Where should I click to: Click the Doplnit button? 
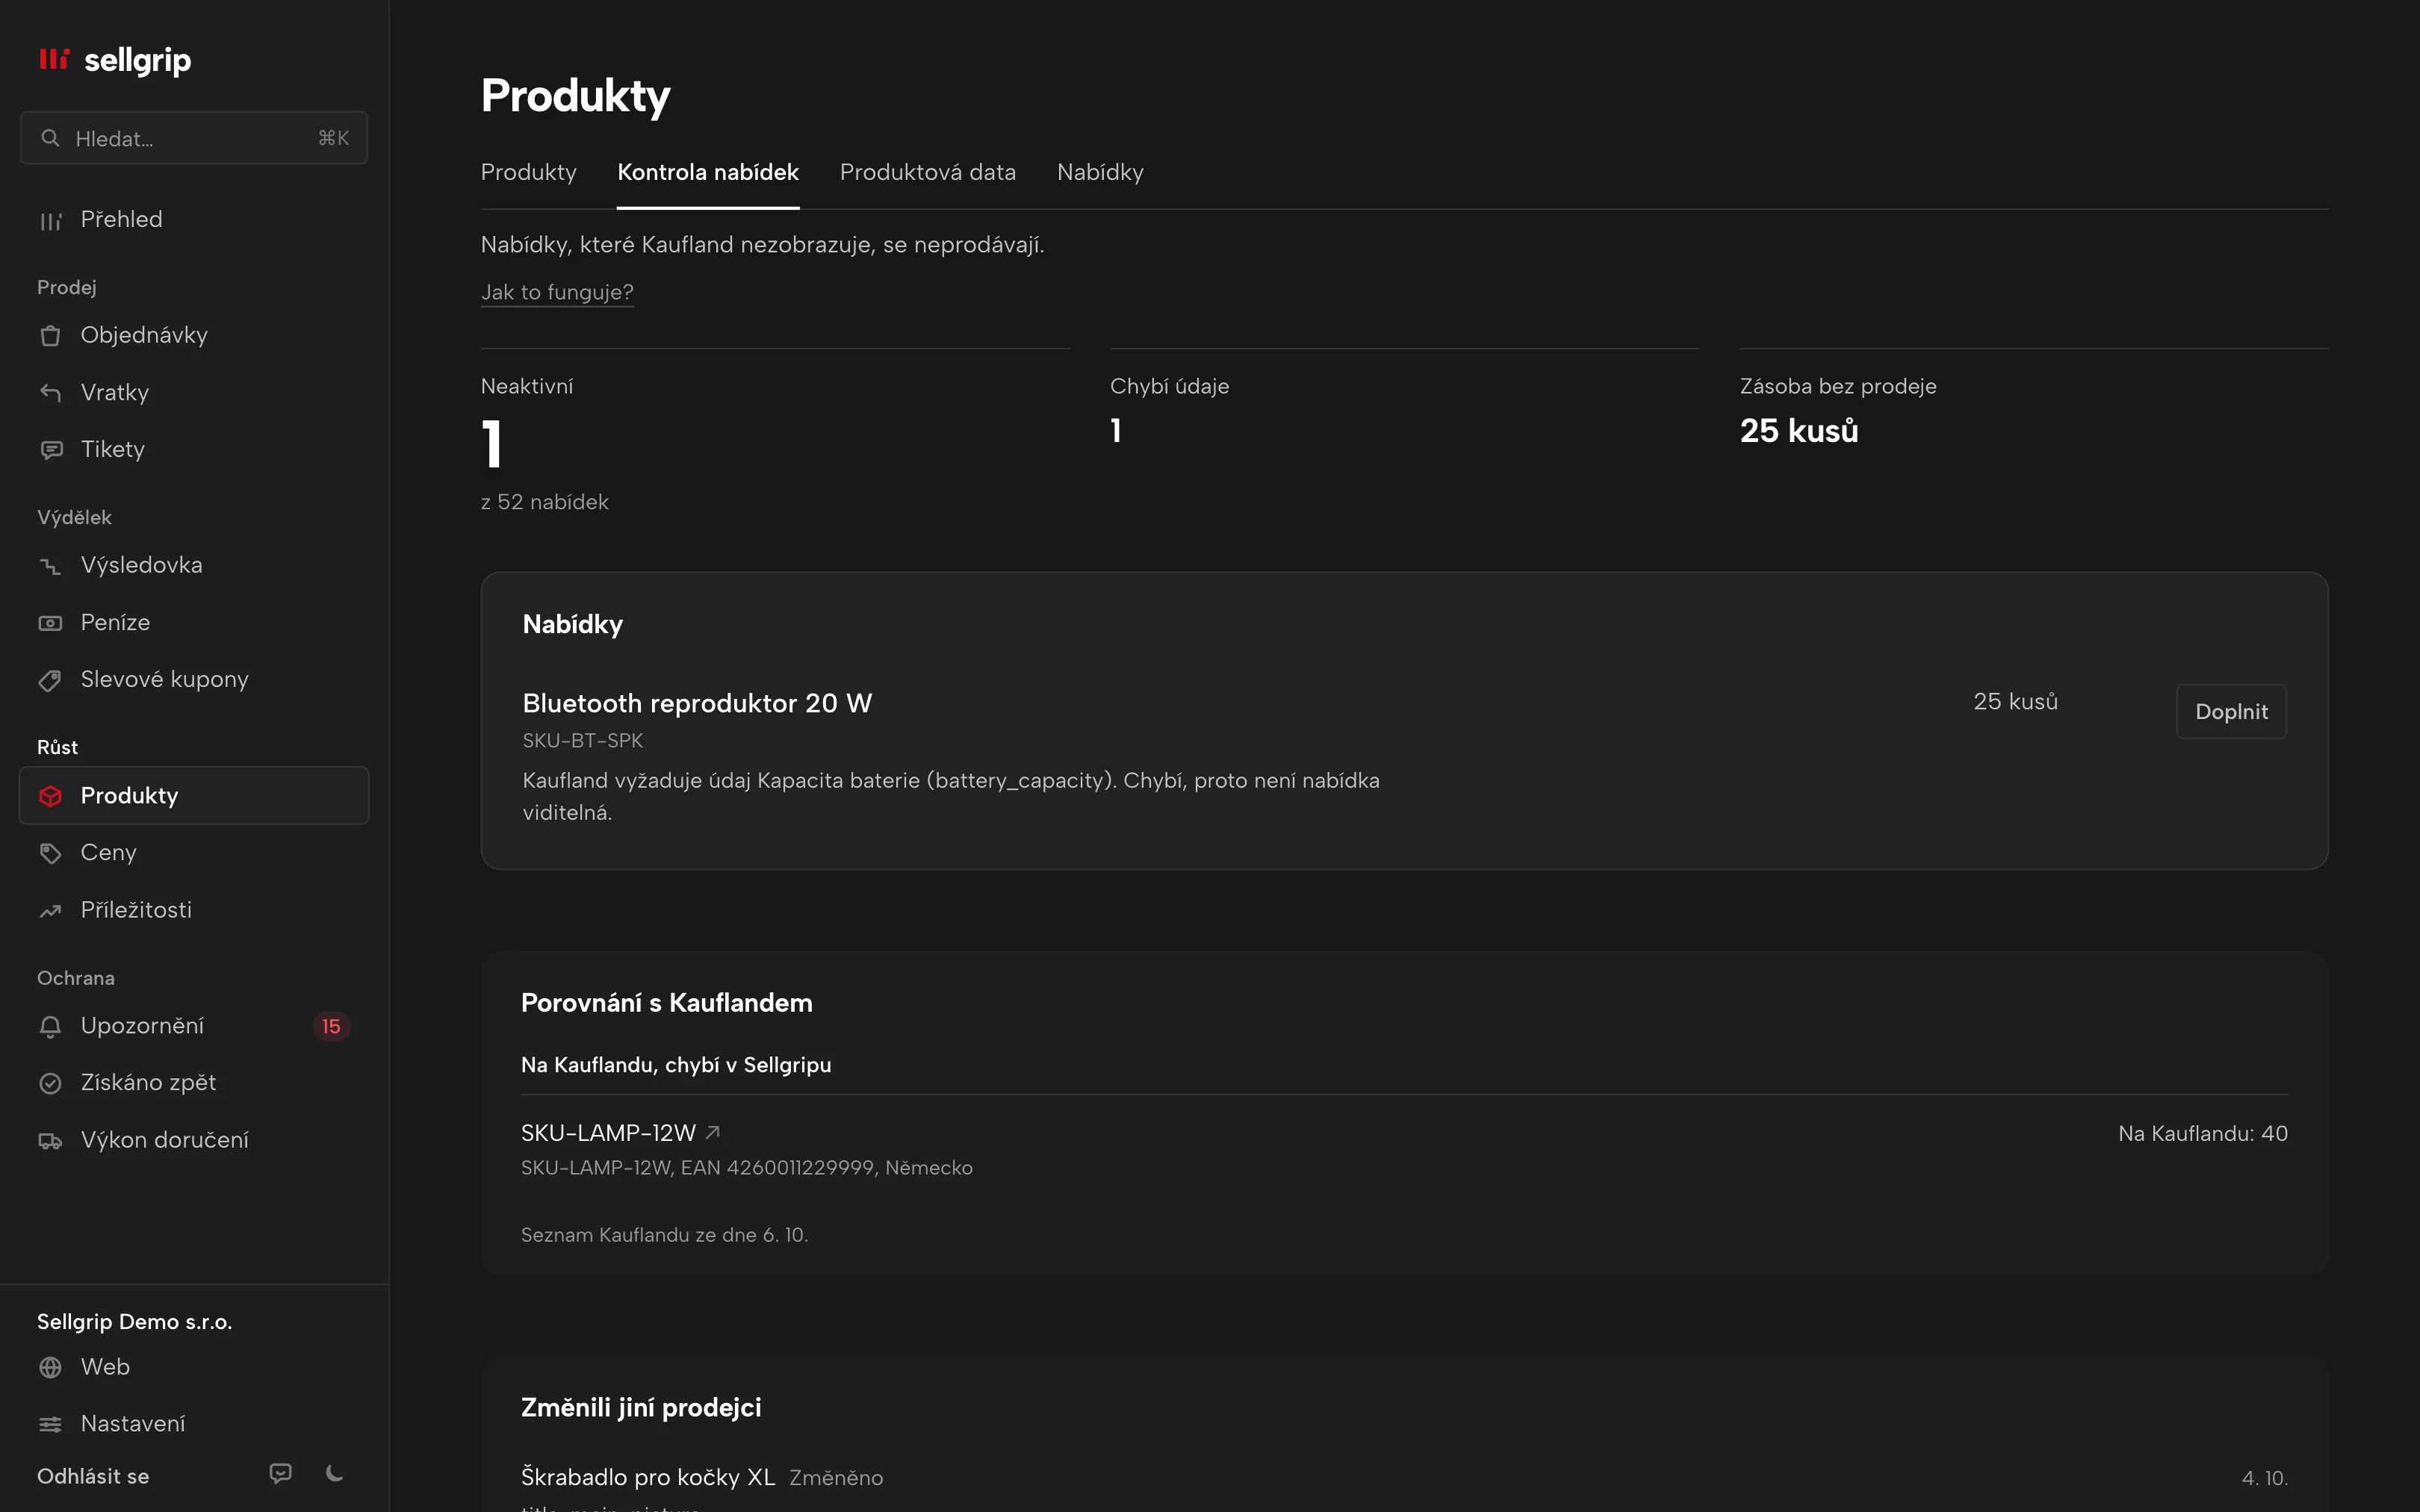click(x=2231, y=711)
